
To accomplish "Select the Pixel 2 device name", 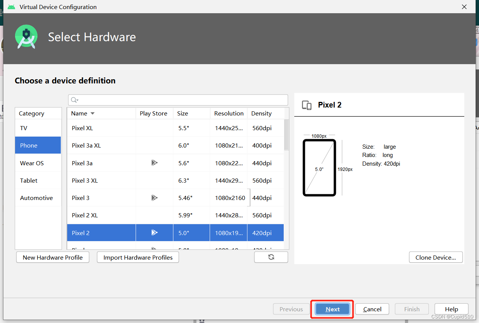I will pos(80,233).
